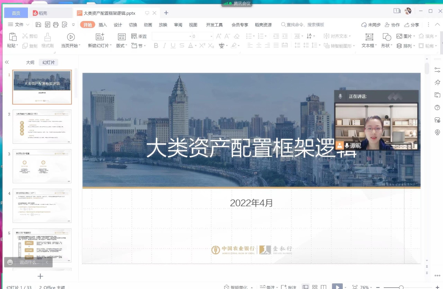Increase font size with A+ icon
443x289 pixels.
click(219, 36)
